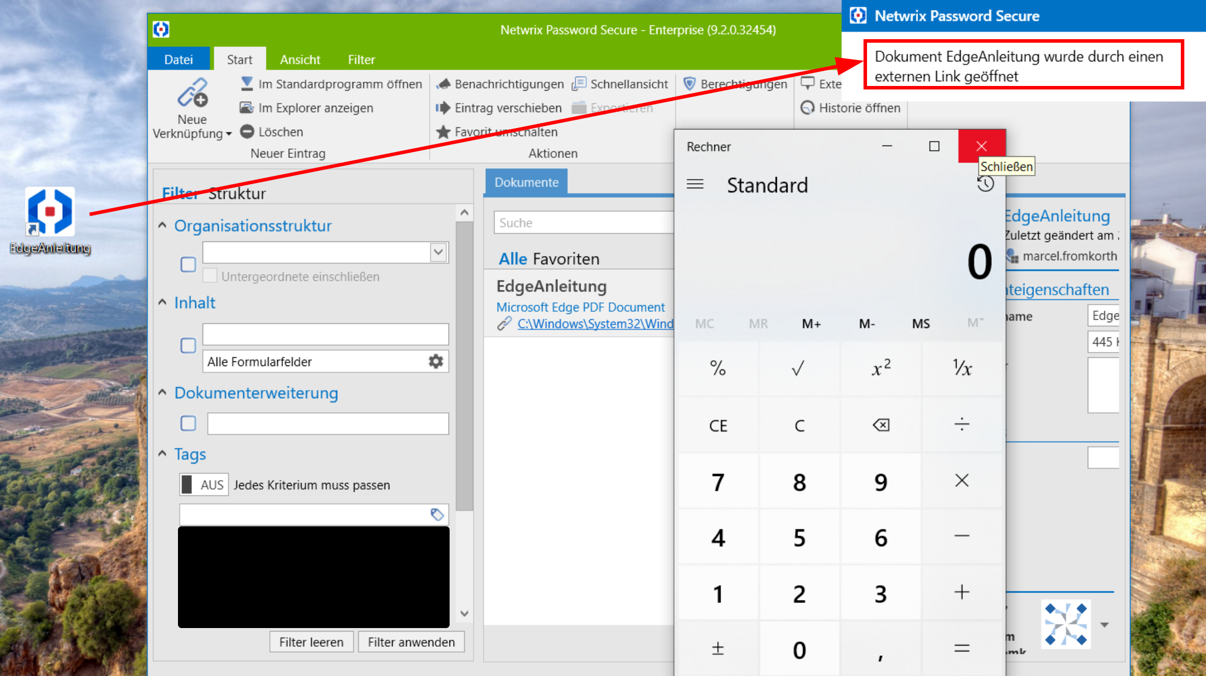This screenshot has width=1206, height=676.
Task: Enable the Organisationsstruktur filter checkbox
Action: pyautogui.click(x=188, y=264)
